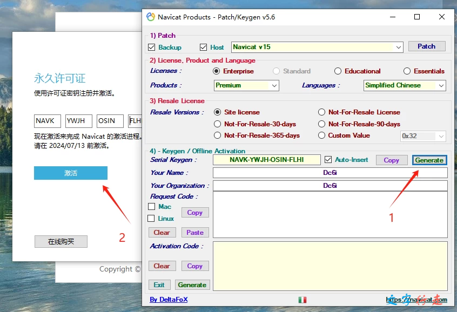
Task: Click the 在线购买 button in the license window
Action: 61,241
